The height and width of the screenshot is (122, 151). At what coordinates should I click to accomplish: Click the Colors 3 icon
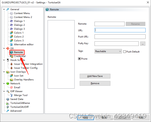(x=11, y=41)
